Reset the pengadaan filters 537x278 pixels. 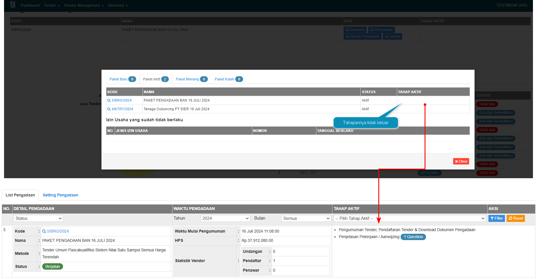515,218
